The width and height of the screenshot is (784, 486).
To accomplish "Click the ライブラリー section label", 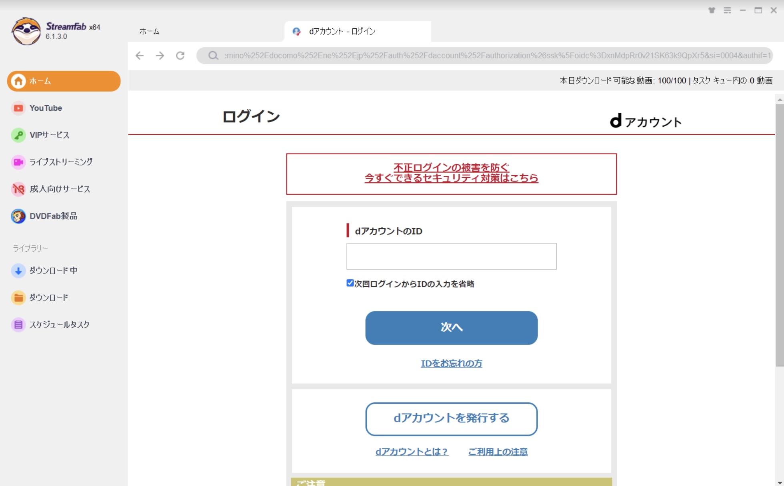I will pos(30,248).
